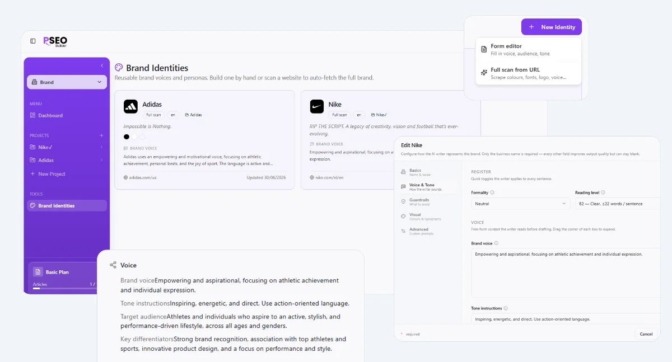Image resolution: width=672 pixels, height=362 pixels.
Task: Click globe icon beside adidas.com/us
Action: point(125,178)
